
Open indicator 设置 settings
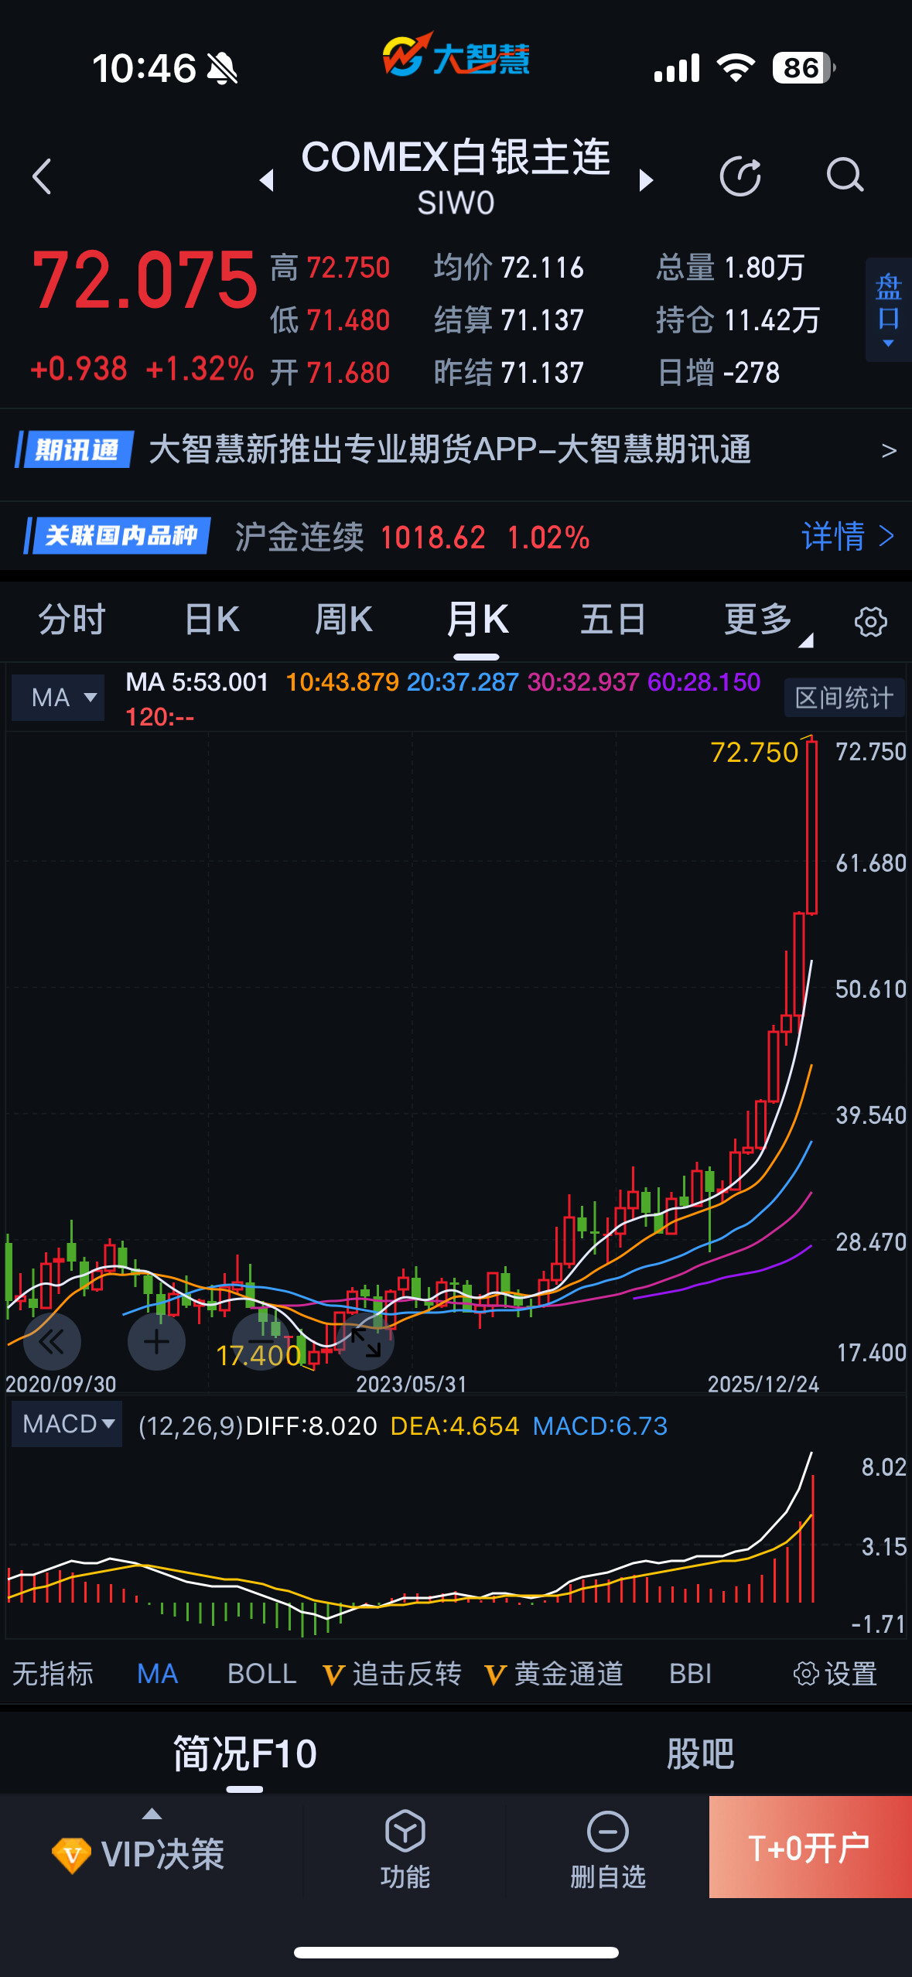[x=835, y=1674]
